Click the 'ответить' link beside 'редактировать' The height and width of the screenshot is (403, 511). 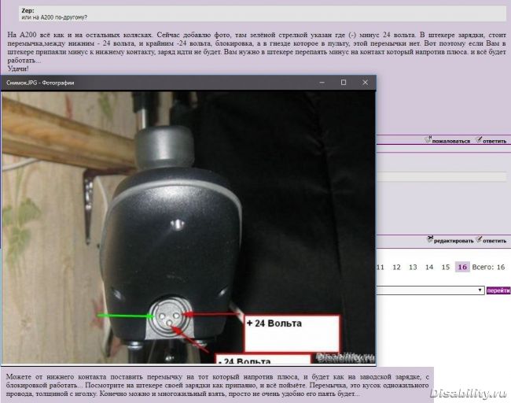coord(494,241)
